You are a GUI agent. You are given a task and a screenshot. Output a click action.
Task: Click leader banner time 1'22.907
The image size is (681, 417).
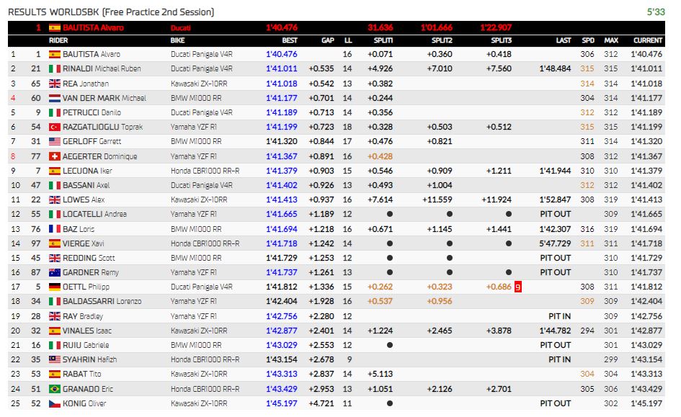(496, 28)
